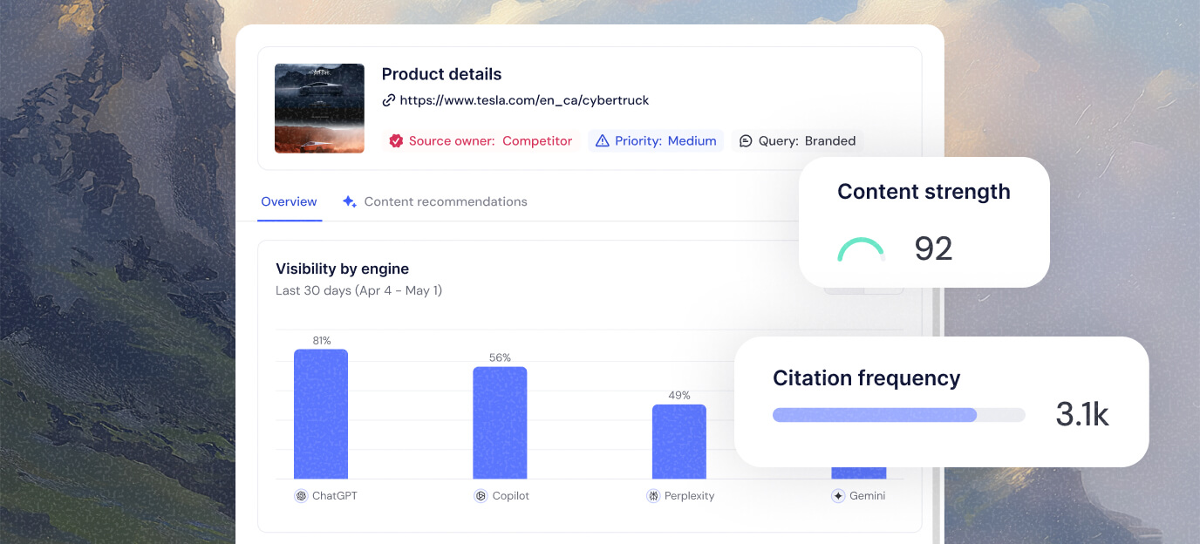Click the link chain icon before the URL
The image size is (1200, 544).
coord(389,100)
